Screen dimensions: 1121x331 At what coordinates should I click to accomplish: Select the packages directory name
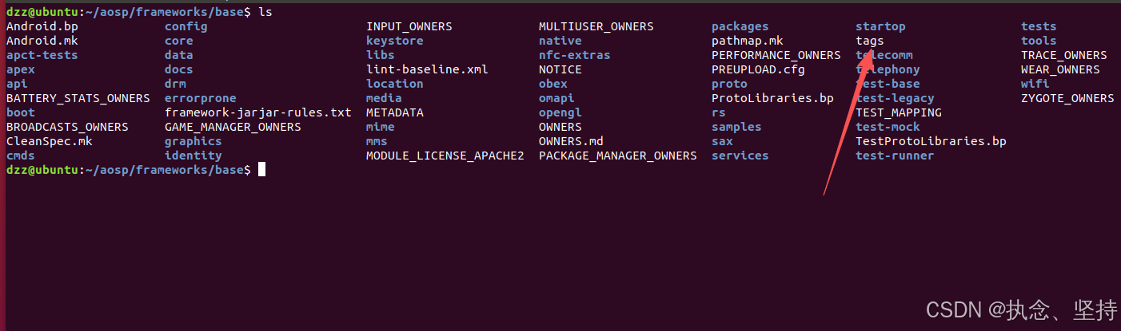[x=740, y=26]
